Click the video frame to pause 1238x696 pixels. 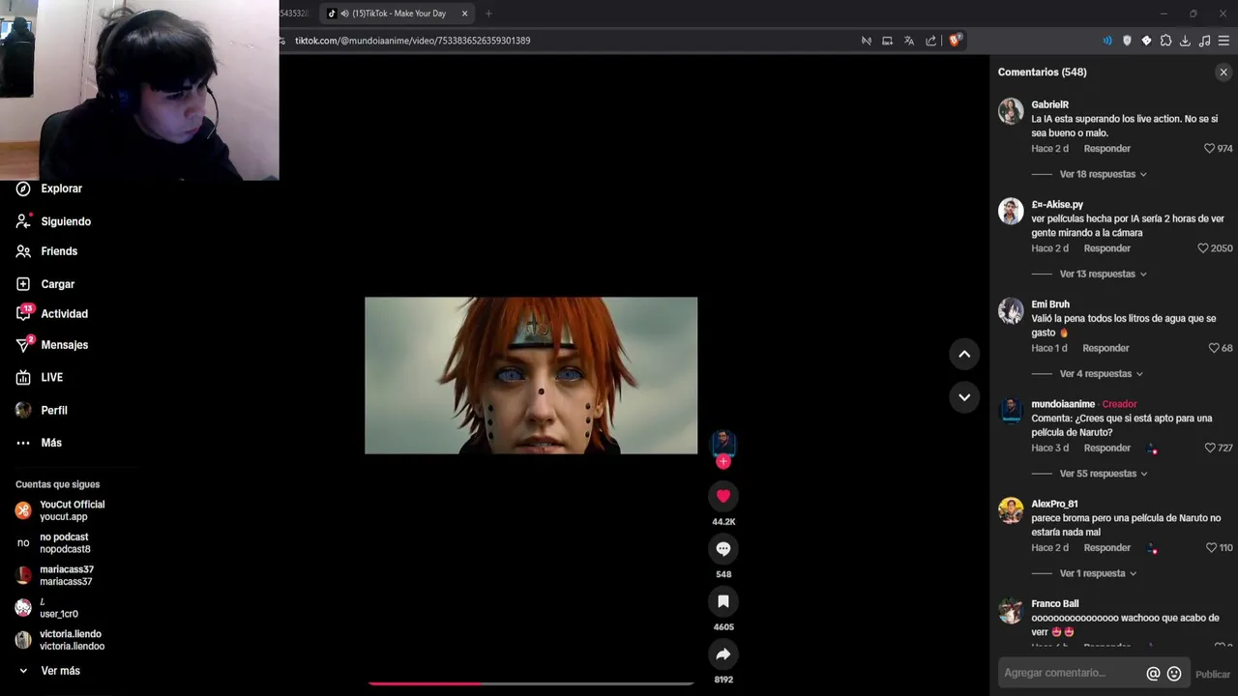[531, 375]
